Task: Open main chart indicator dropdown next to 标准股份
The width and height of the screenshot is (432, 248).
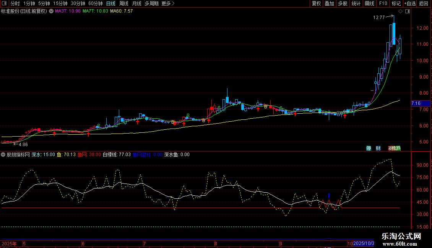Action: 51,11
